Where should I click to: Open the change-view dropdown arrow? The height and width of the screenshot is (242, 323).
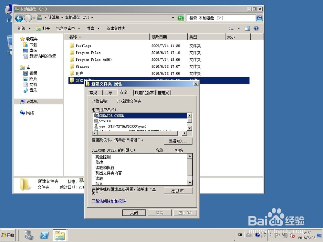tap(238, 28)
